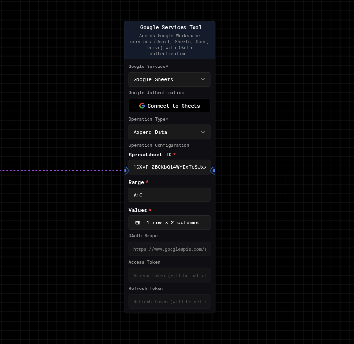The height and width of the screenshot is (344, 354).
Task: Click the chevron in the Append Data selector
Action: coord(203,132)
